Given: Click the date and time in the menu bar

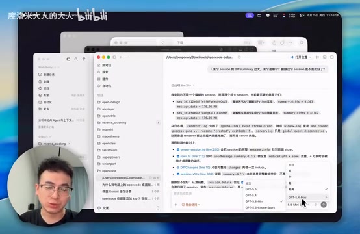Looking at the screenshot, I should click(323, 15).
